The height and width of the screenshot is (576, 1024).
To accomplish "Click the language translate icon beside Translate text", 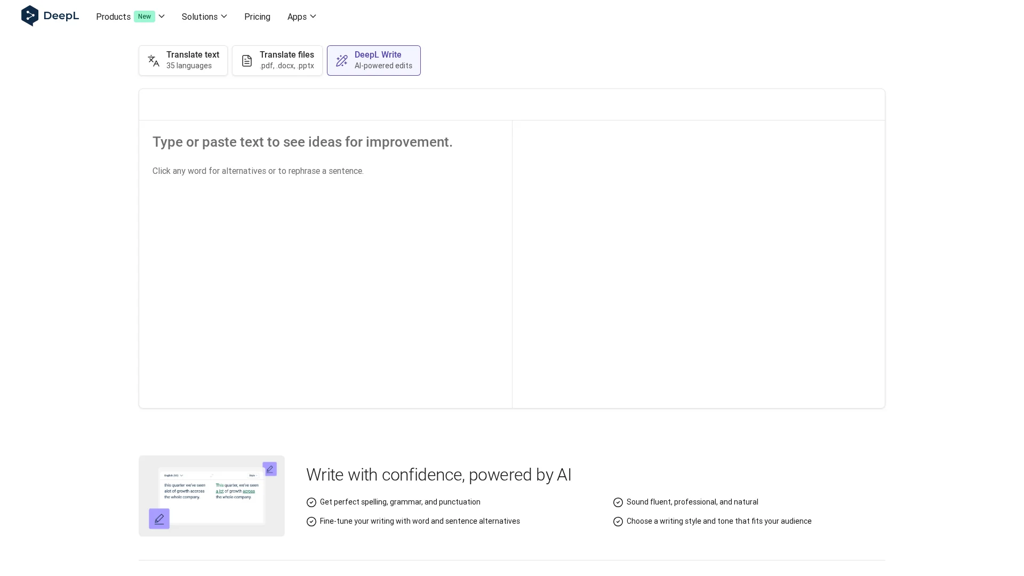I will pos(154,61).
